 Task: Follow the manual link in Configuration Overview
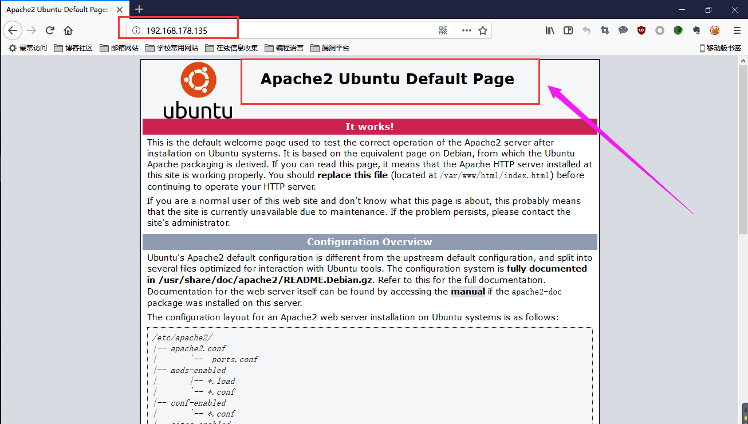tap(467, 292)
